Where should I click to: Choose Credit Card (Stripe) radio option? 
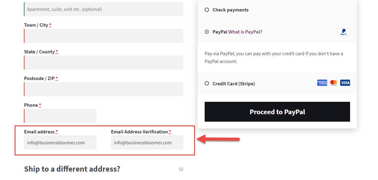[x=207, y=83]
